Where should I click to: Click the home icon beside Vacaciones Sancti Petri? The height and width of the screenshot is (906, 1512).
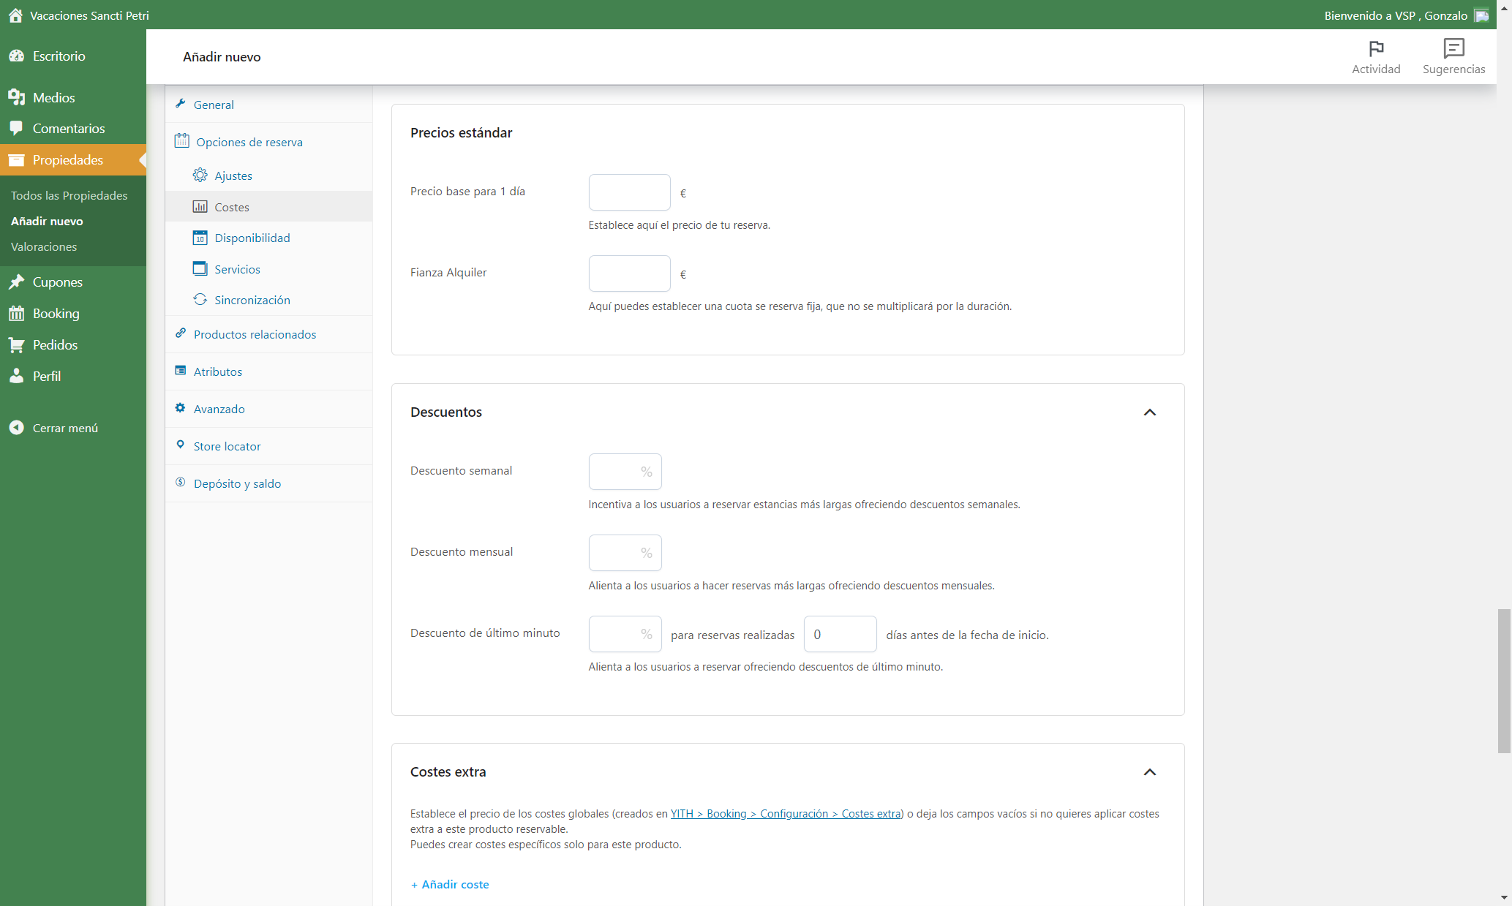pyautogui.click(x=15, y=15)
